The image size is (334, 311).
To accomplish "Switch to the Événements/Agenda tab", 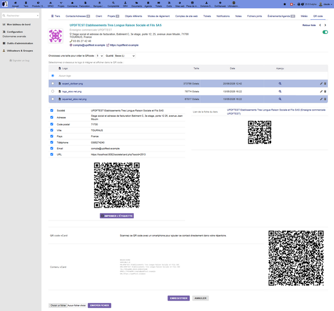I will pos(281,16).
